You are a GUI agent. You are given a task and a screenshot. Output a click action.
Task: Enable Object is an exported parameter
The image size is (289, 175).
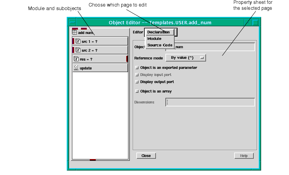pyautogui.click(x=137, y=68)
